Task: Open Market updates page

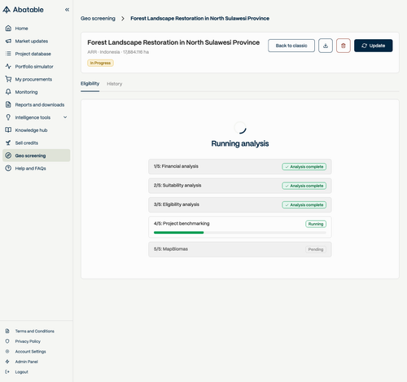Action: coord(37,41)
